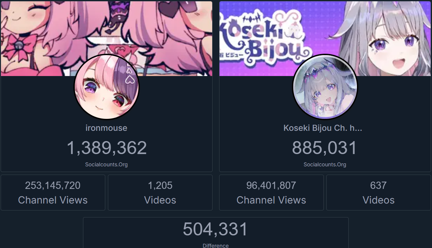This screenshot has width=432, height=248.
Task: Click the ironmouse channel name
Action: pyautogui.click(x=106, y=128)
